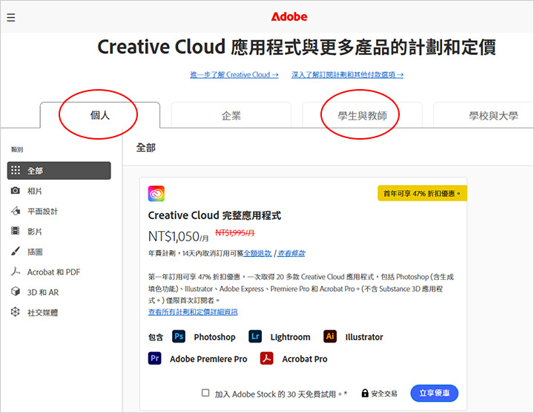Click the Illustrator Ai icon
Image resolution: width=534 pixels, height=413 pixels.
pos(330,336)
